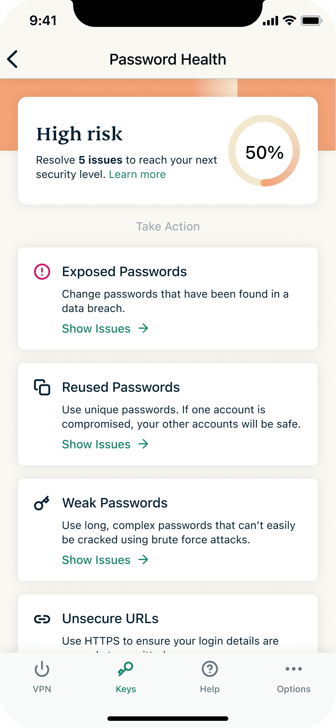Image resolution: width=336 pixels, height=728 pixels.
Task: Switch to the VPN tab
Action: pos(42,678)
